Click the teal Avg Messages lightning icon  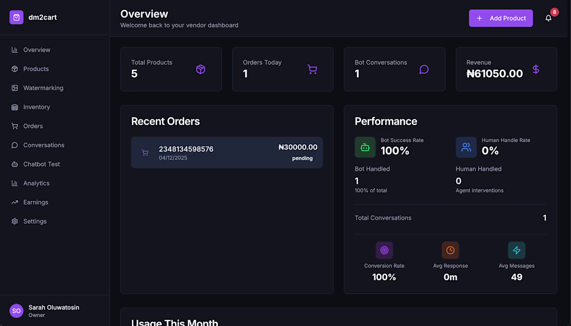click(516, 250)
